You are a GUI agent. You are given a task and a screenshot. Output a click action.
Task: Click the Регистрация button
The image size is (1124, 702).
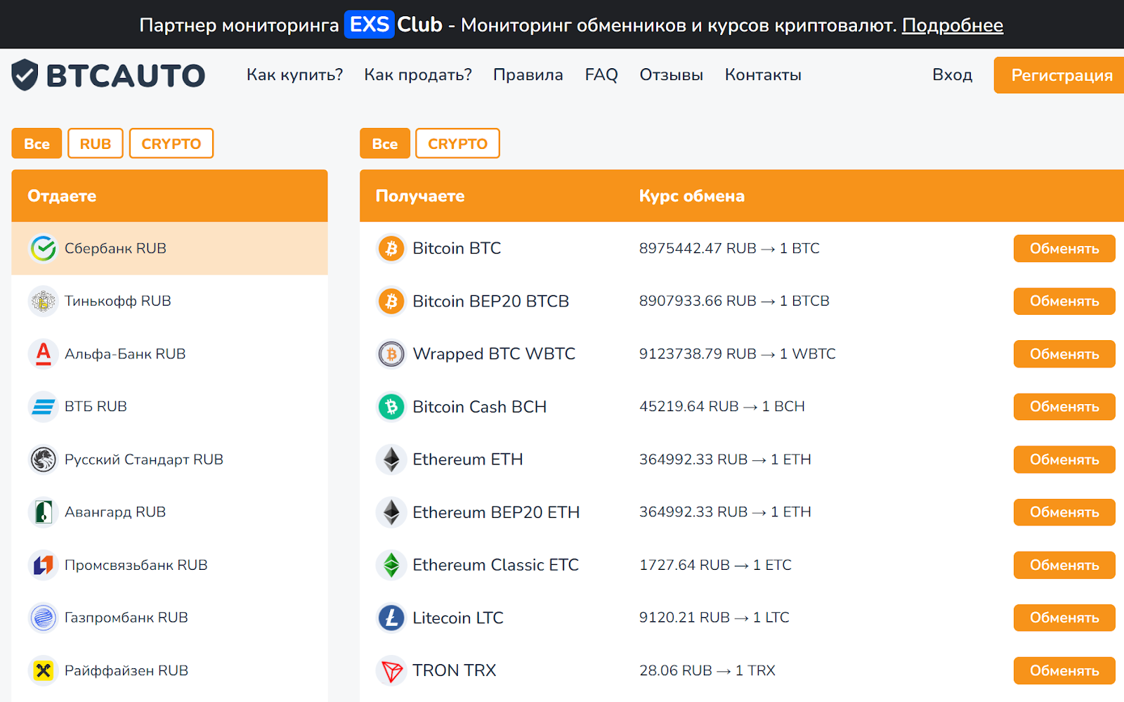tap(1059, 75)
